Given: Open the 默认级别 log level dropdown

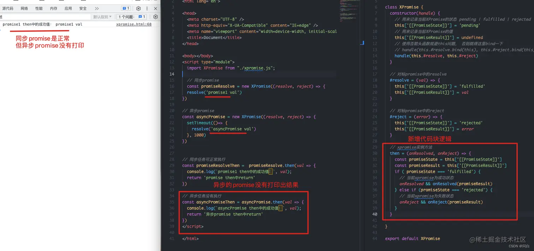Looking at the screenshot, I should (102, 17).
